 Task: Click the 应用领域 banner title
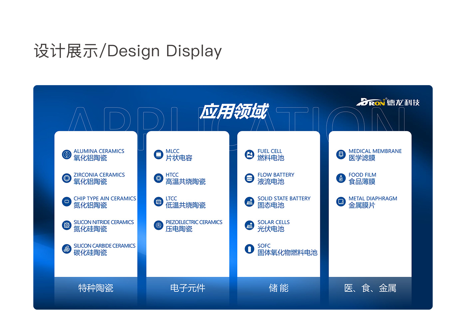[233, 111]
